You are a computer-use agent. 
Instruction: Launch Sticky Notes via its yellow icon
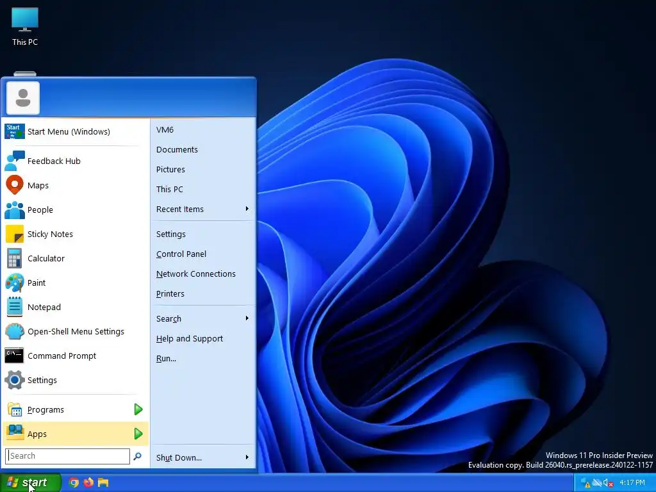coord(15,234)
